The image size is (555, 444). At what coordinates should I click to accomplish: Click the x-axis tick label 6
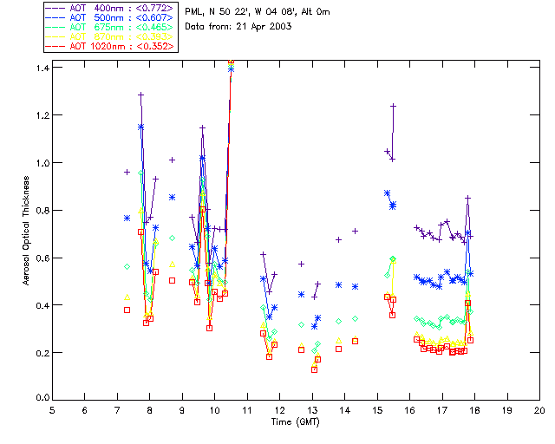(x=85, y=410)
